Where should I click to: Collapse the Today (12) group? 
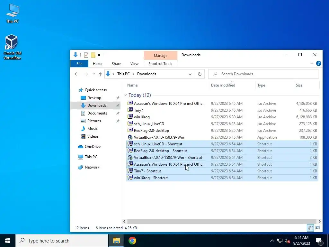(125, 95)
